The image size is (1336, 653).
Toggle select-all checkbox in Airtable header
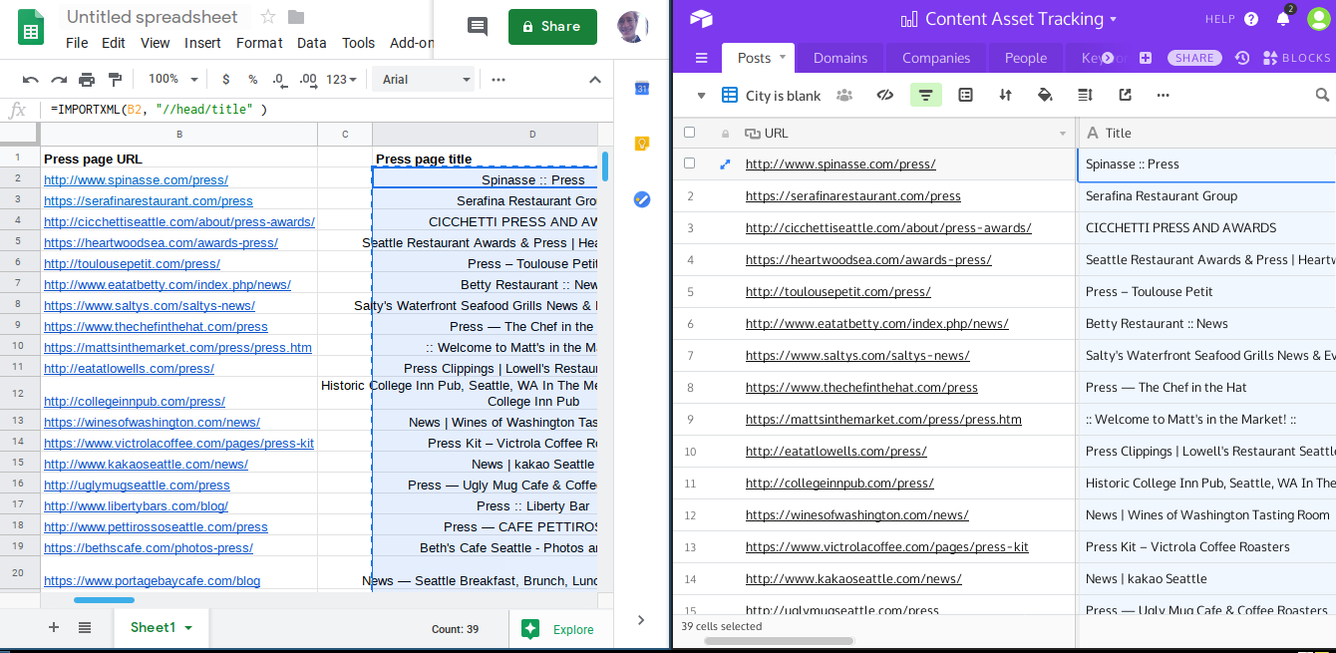[x=689, y=133]
